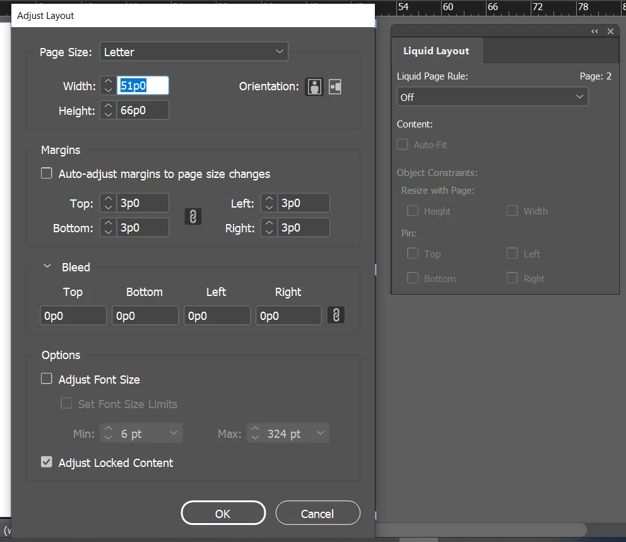Click Bleed Bottom input field
The image size is (626, 542).
145,315
